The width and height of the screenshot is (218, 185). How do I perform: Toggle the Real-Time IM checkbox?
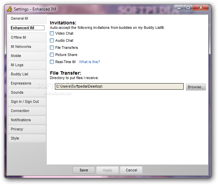(52, 62)
